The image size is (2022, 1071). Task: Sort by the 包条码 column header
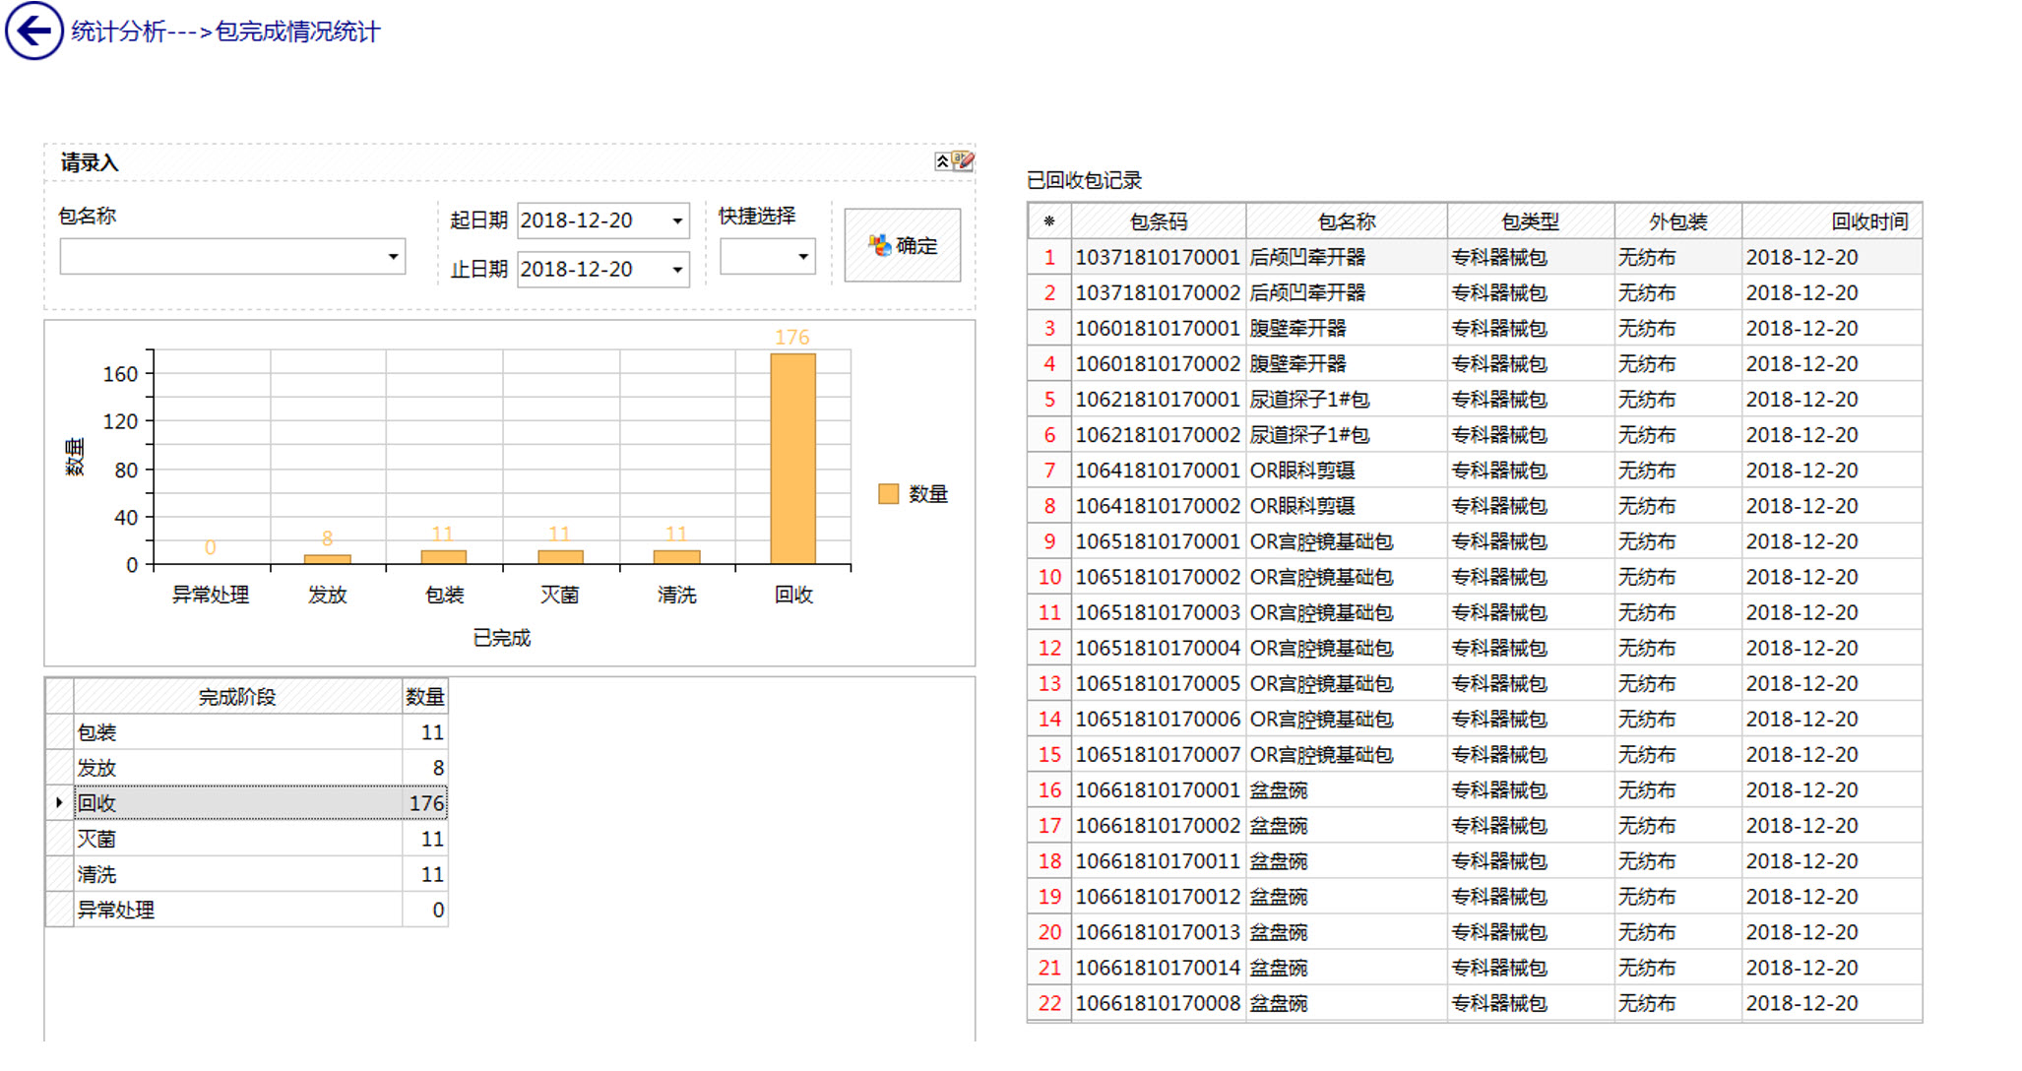1158,221
